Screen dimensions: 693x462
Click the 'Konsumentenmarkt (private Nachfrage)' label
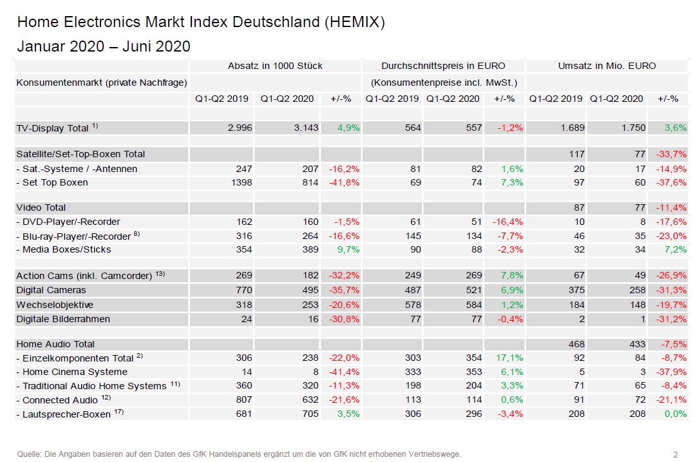[x=102, y=82]
